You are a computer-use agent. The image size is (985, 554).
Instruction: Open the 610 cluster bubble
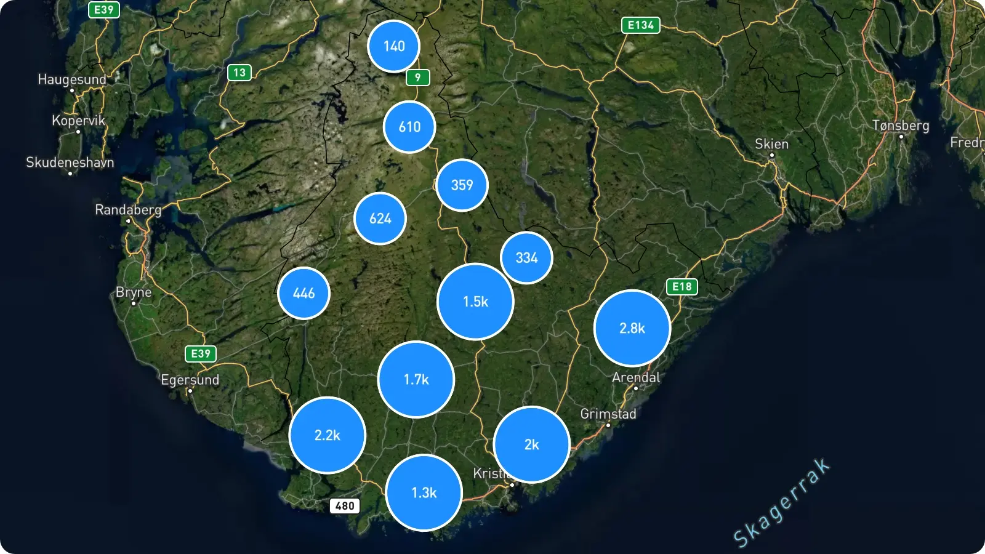click(x=409, y=127)
